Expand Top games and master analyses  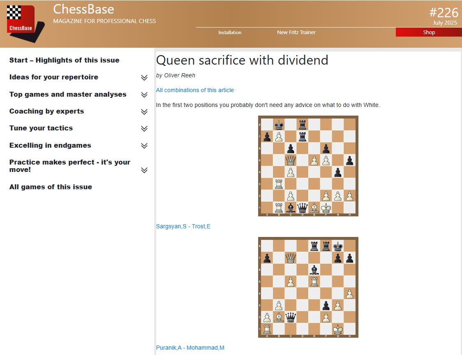pyautogui.click(x=144, y=94)
